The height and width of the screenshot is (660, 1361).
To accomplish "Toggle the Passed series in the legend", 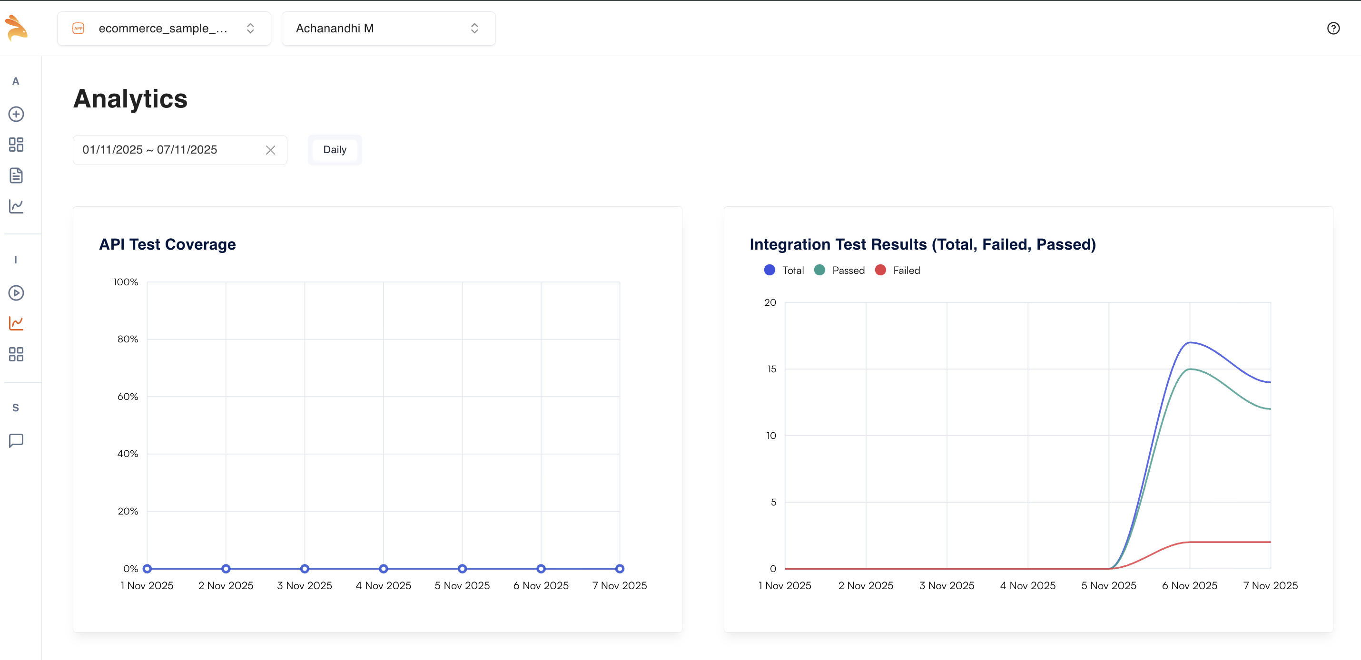I will (x=839, y=270).
